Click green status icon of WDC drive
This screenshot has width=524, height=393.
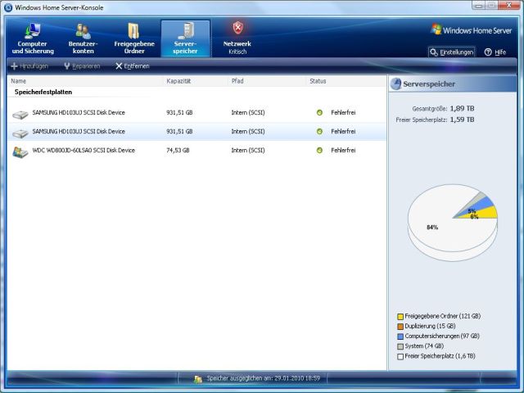point(319,151)
